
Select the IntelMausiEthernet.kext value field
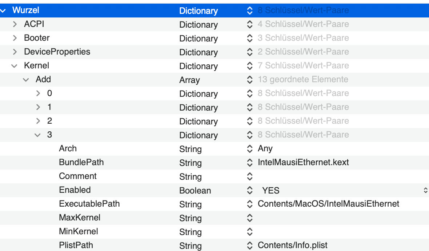(303, 163)
